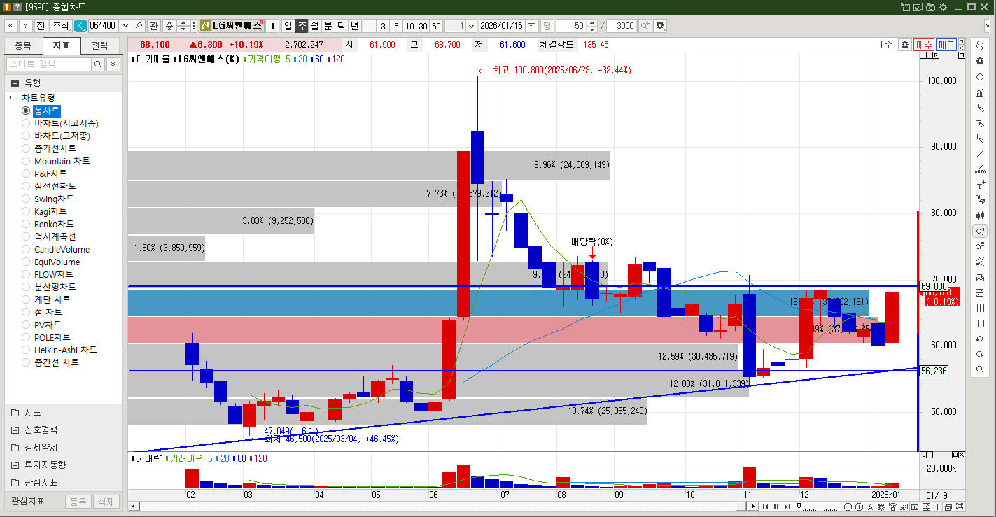Screen dimensions: 996x517
Task: Select the straight line drawing tool
Action: click(x=980, y=154)
